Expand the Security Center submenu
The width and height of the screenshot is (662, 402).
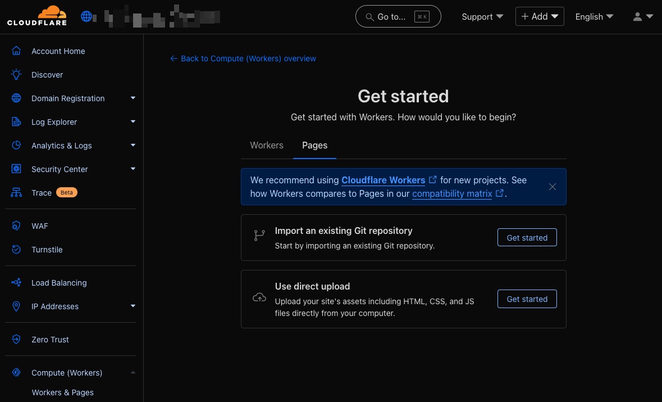(133, 169)
